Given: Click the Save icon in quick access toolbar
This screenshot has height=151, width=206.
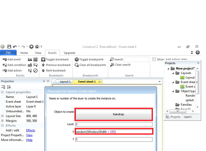Looking at the screenshot, I should [x=9, y=47].
